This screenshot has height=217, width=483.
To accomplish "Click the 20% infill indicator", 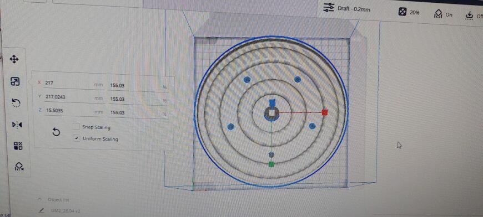I will (409, 13).
